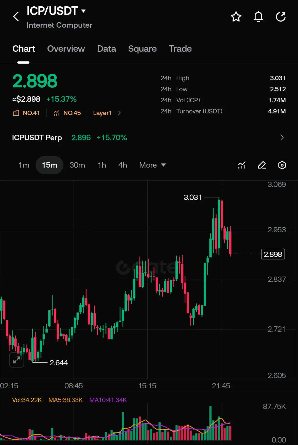The width and height of the screenshot is (298, 445).
Task: Open the Layer1 category chevron
Action: tap(119, 113)
